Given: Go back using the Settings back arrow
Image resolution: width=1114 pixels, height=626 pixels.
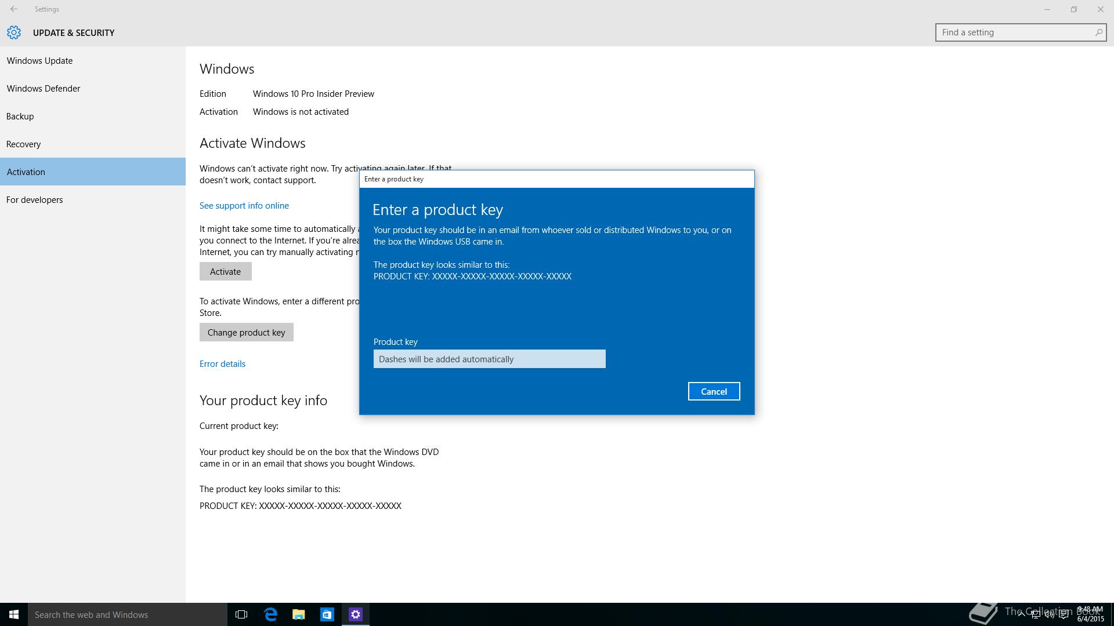Looking at the screenshot, I should pyautogui.click(x=13, y=9).
